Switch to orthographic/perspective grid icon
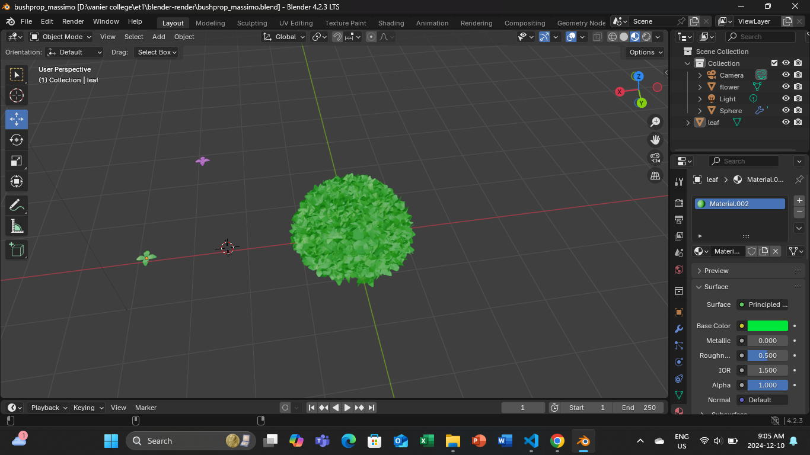This screenshot has width=810, height=455. [x=655, y=175]
